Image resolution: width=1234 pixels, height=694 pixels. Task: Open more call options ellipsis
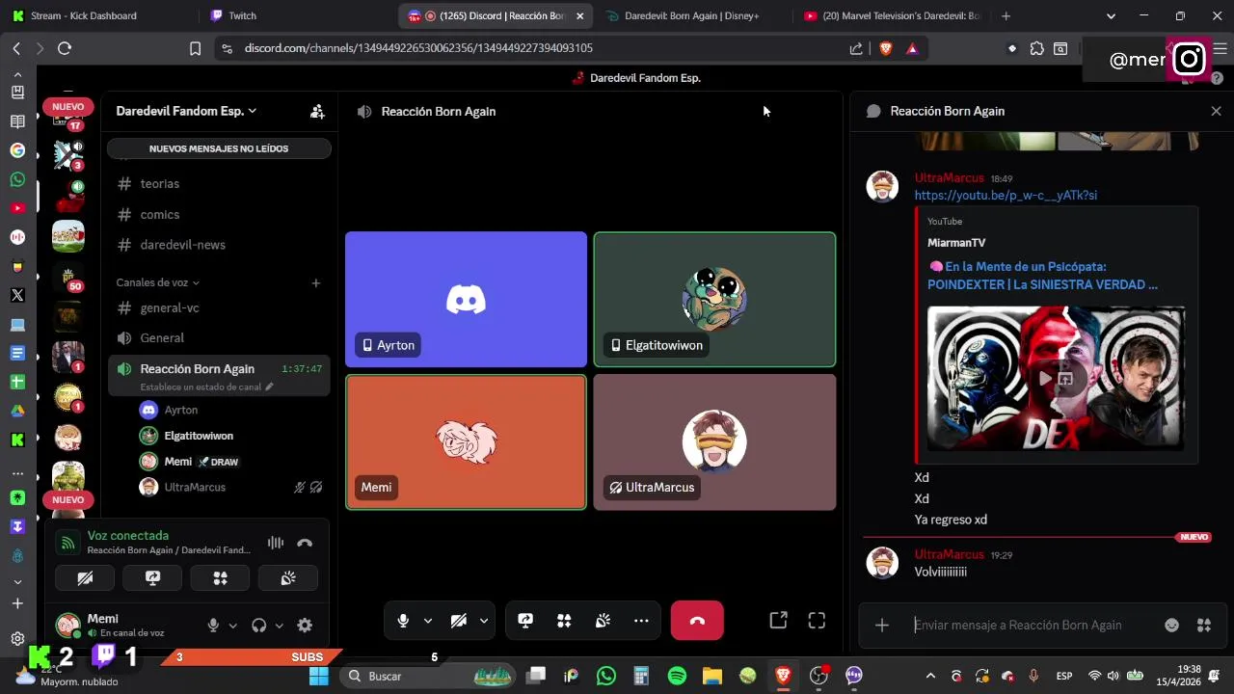pos(641,621)
